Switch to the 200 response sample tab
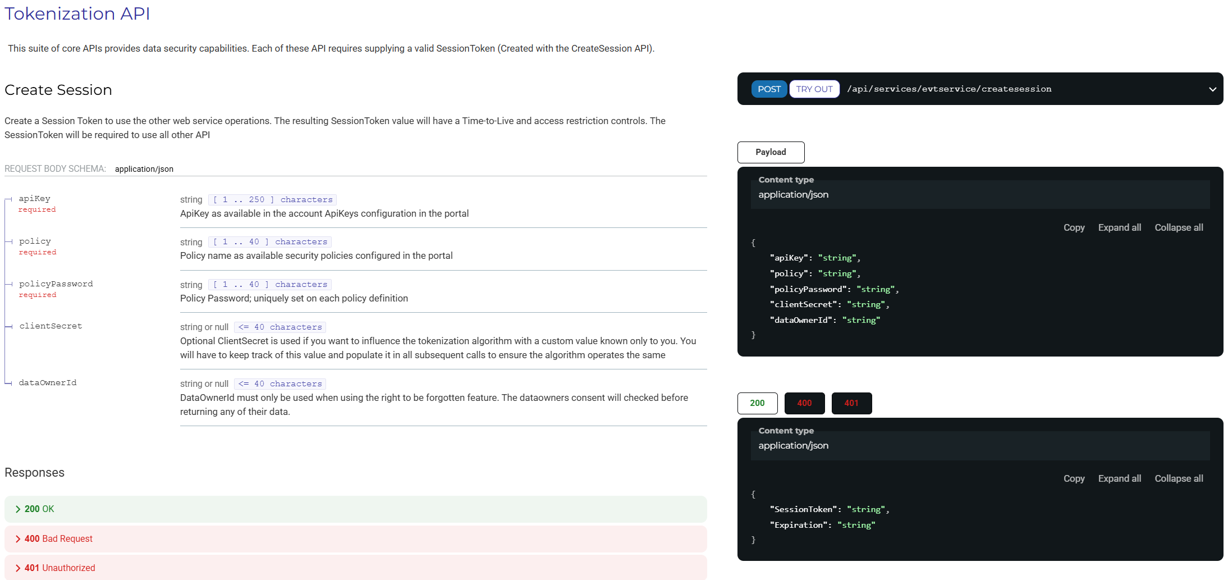Viewport: 1228px width, 580px height. [x=757, y=403]
